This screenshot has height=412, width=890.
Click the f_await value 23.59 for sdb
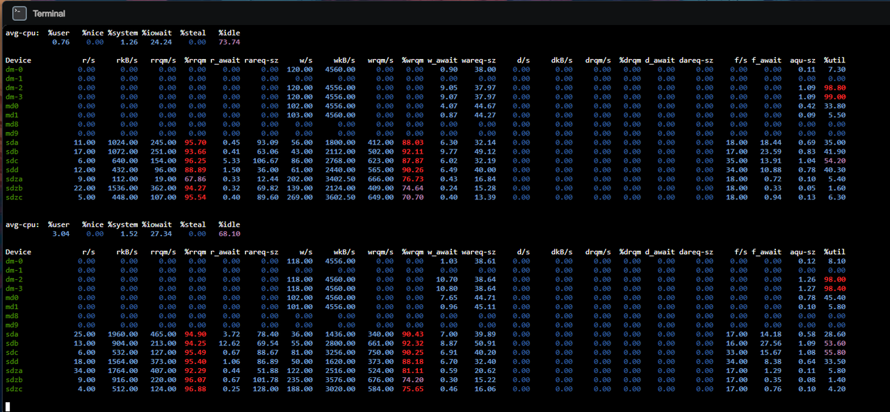pyautogui.click(x=770, y=151)
